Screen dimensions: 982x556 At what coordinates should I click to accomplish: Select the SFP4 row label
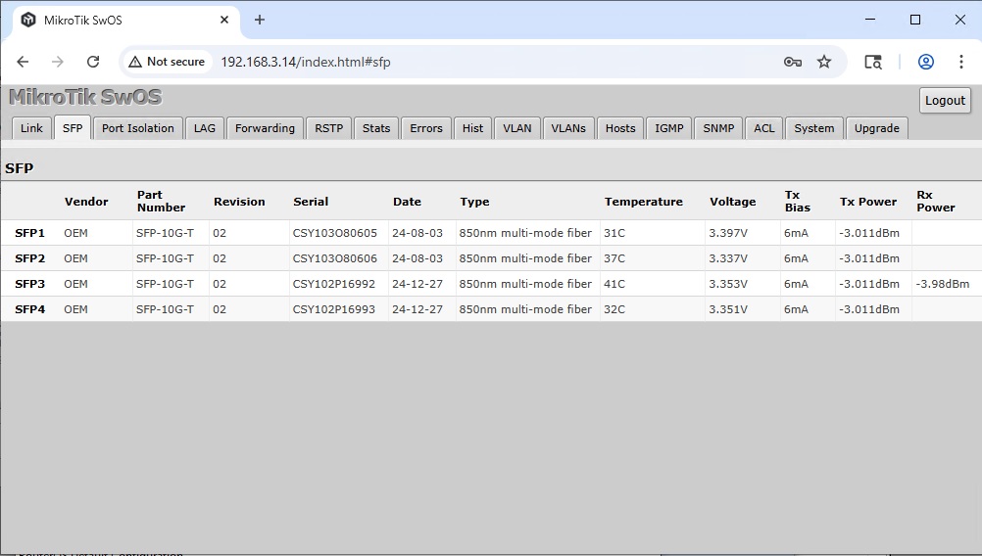click(29, 309)
